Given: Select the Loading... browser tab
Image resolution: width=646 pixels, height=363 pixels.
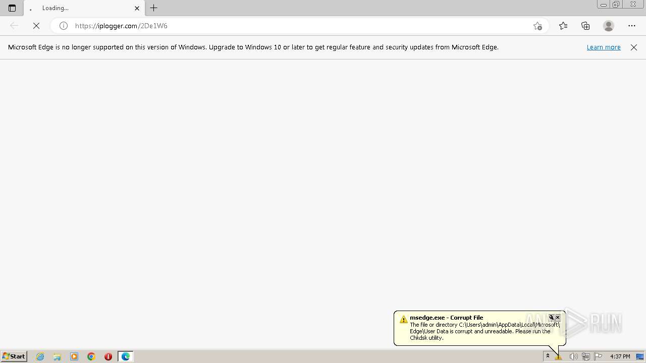Looking at the screenshot, I should pyautogui.click(x=84, y=8).
